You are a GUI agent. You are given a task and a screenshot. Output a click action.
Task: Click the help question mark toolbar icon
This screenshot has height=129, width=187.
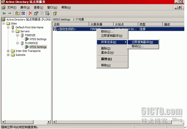point(55,13)
